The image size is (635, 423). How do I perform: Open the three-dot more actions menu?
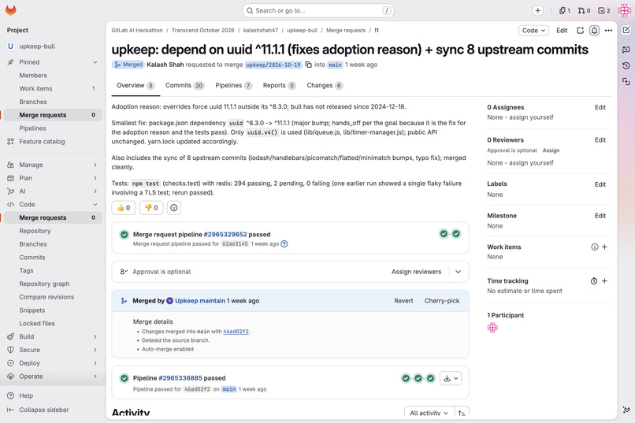point(608,31)
